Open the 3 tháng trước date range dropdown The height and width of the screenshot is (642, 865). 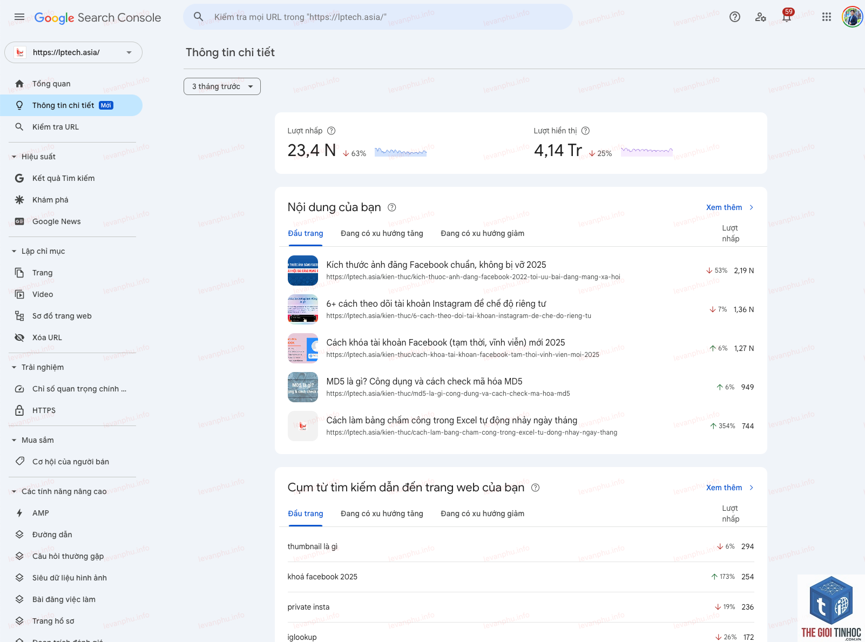[222, 86]
